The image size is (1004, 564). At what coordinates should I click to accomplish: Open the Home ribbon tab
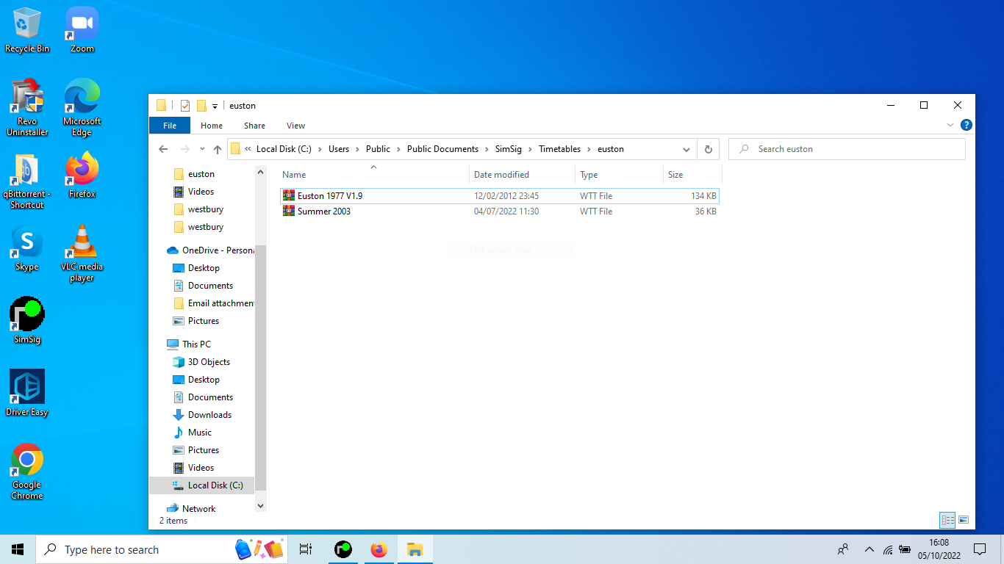[212, 126]
